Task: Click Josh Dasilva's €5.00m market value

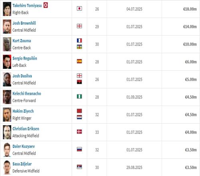Action: tap(191, 80)
